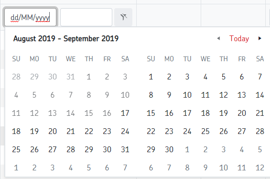
Task: Choose September 19 in the right calendar
Action: [224, 113]
